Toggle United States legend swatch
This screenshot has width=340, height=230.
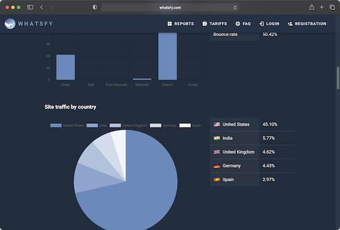[56, 125]
